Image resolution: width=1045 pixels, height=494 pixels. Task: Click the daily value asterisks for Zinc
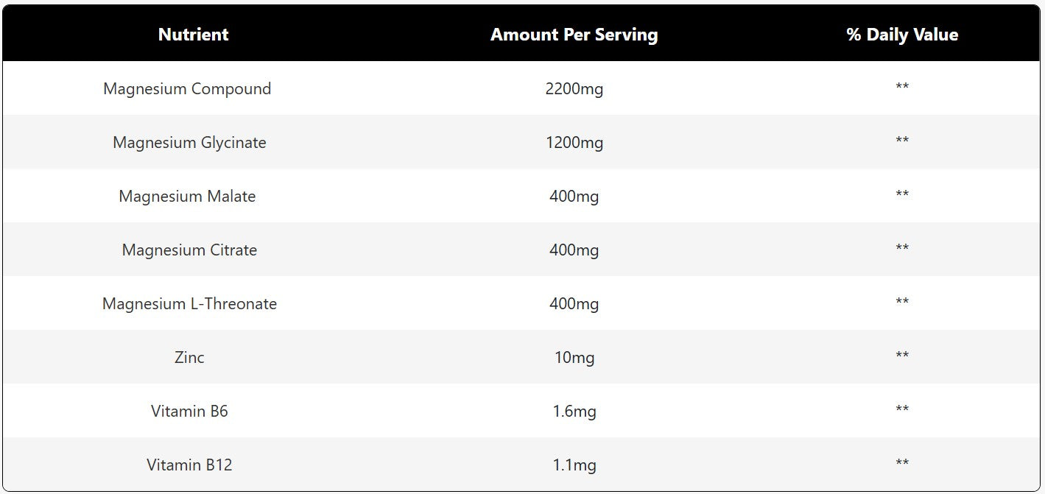pyautogui.click(x=902, y=356)
